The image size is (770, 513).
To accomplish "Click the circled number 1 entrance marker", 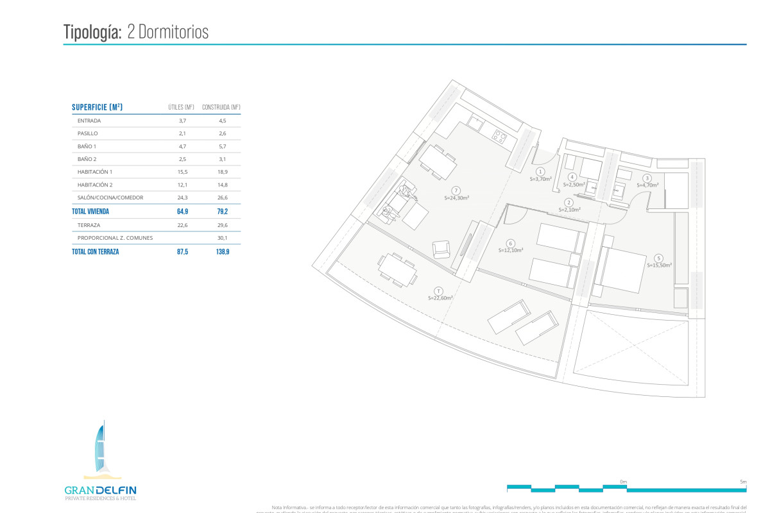I will [541, 172].
